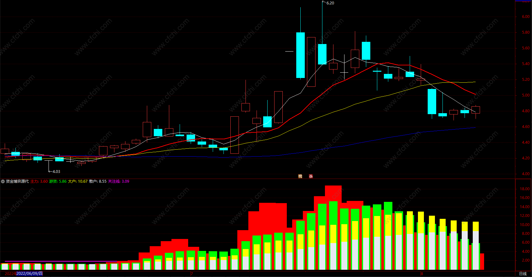The height and width of the screenshot is (277, 532).
Task: Click the 6.20 high price label
Action: (x=330, y=3)
